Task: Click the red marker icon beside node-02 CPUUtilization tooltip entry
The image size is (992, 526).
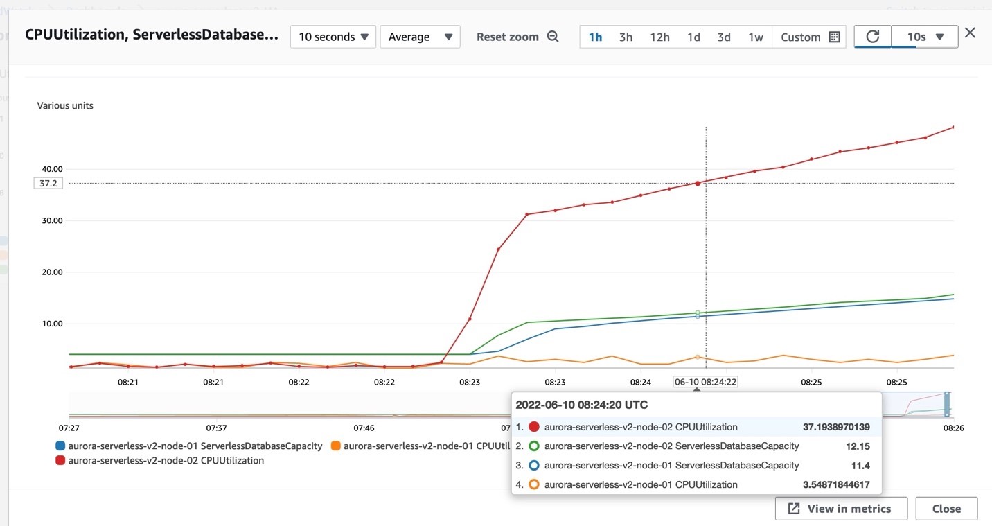Action: pyautogui.click(x=535, y=427)
